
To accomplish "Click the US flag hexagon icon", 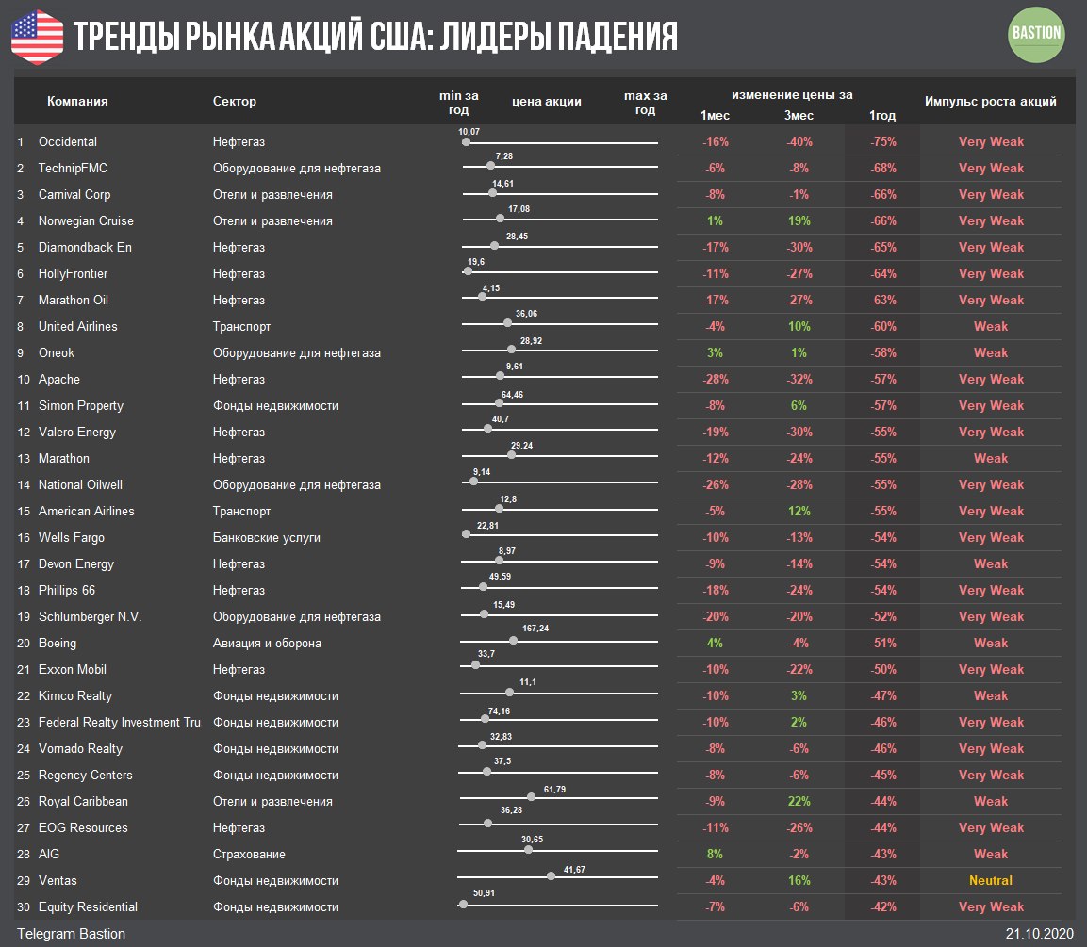I will (38, 38).
